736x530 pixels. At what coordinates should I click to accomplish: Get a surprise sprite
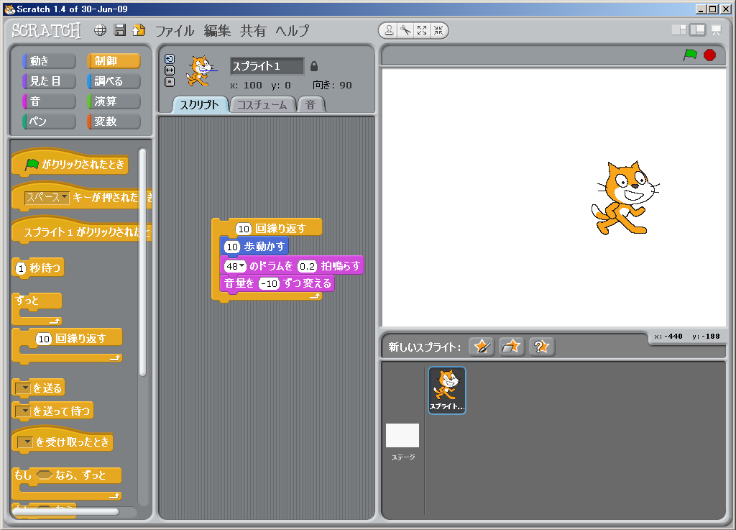[542, 347]
